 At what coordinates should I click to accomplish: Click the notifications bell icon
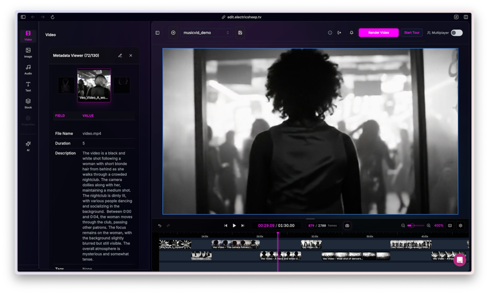click(351, 33)
